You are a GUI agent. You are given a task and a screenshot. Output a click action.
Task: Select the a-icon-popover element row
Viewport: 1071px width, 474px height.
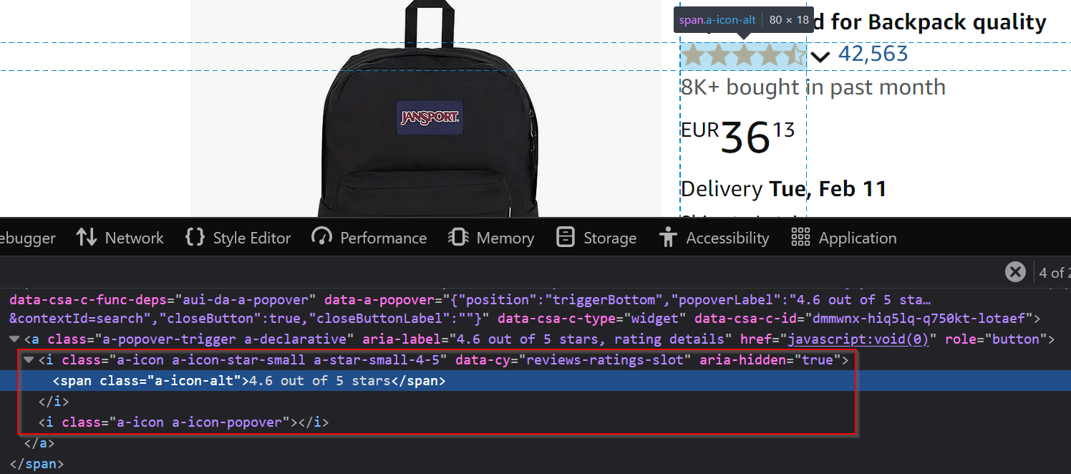(183, 422)
